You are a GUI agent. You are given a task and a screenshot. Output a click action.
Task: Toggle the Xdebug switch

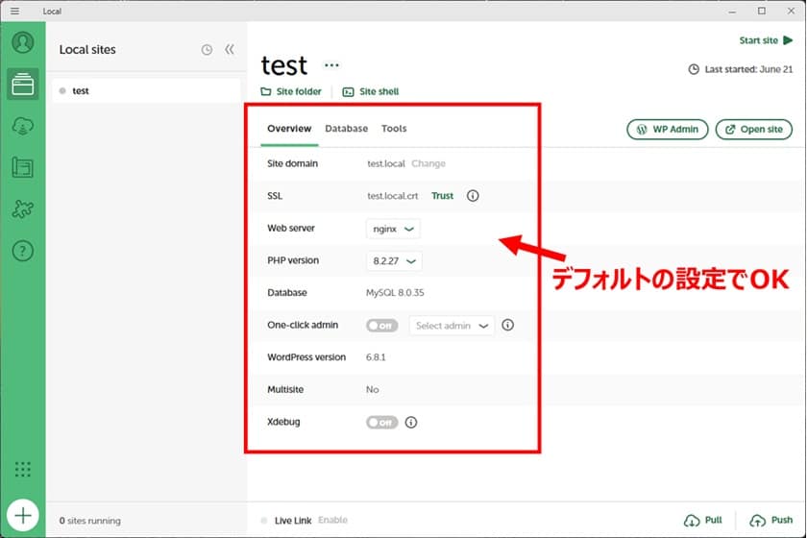381,423
